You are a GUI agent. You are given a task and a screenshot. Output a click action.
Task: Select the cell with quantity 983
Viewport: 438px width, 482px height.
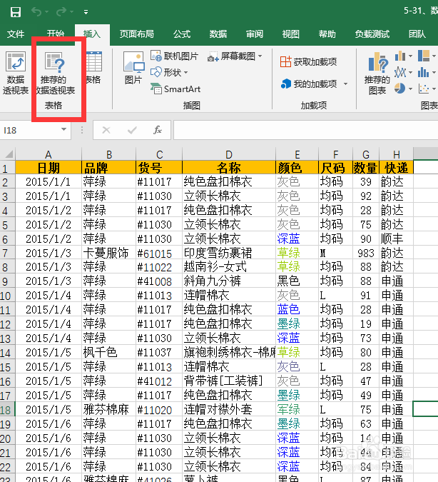(366, 253)
